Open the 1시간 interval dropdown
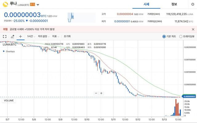The height and width of the screenshot is (123, 197). [31, 36]
